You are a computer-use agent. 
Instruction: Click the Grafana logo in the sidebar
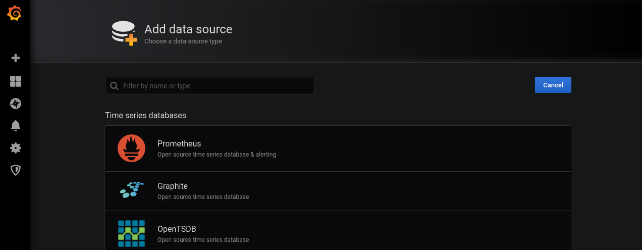(x=15, y=14)
